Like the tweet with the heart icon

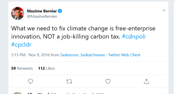tap(108, 81)
